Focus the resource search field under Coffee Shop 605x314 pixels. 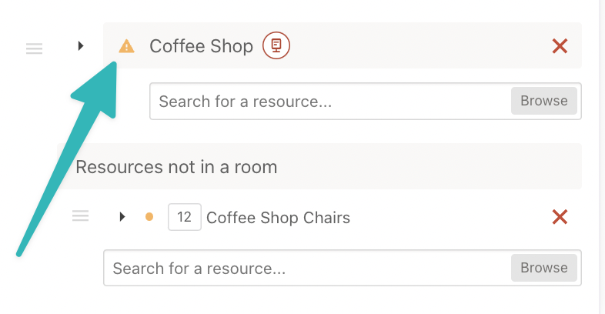(x=330, y=101)
